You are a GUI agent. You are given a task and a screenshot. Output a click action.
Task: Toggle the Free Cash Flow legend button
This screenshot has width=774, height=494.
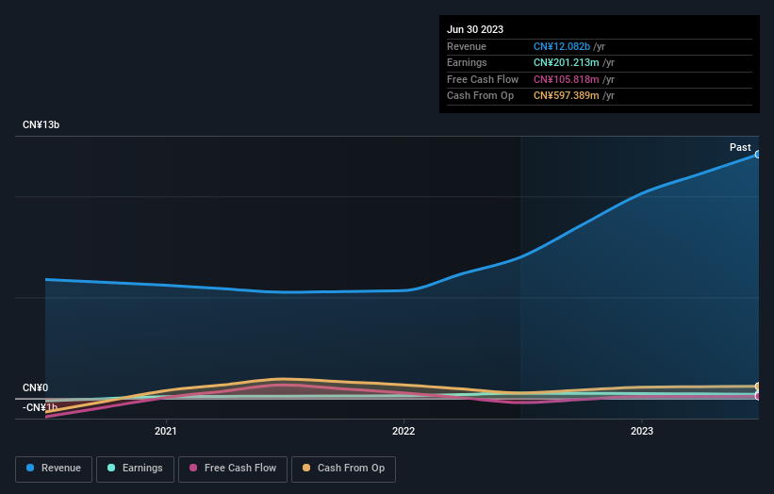[233, 469]
